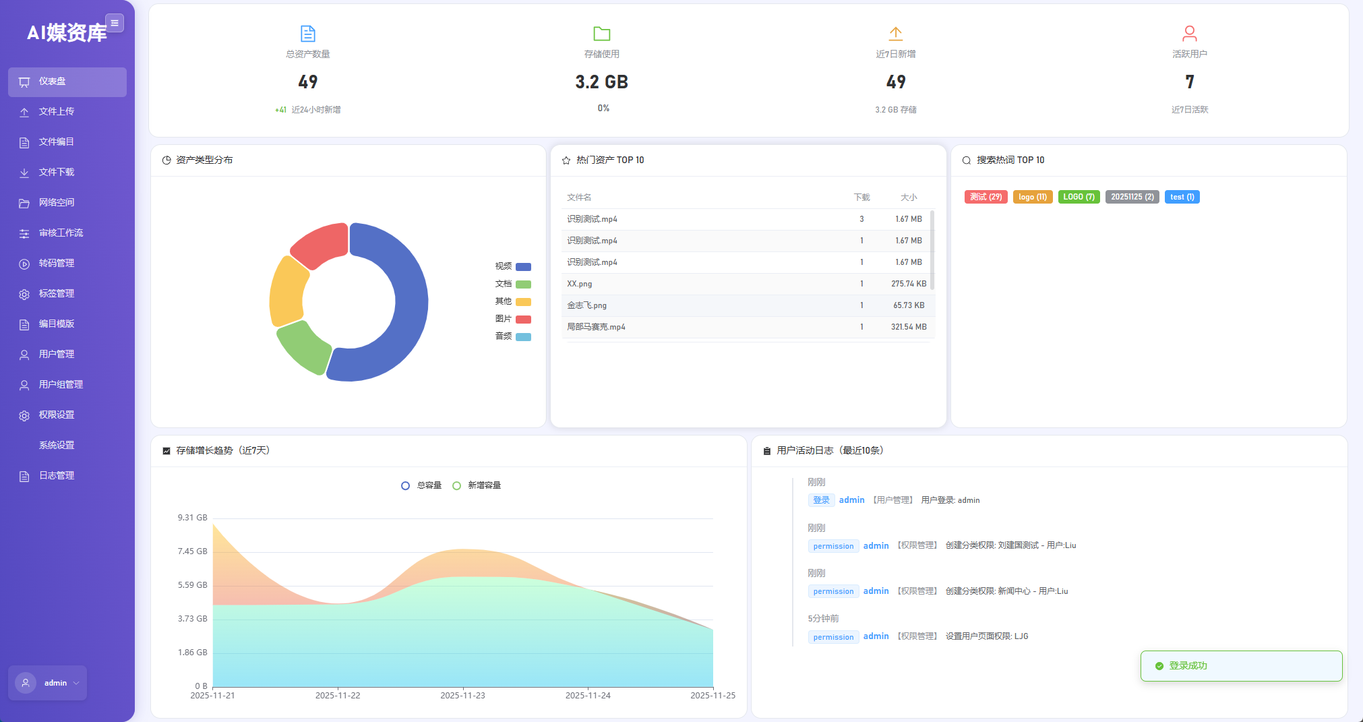Click the total assets document icon
Viewport: 1363px width, 722px height.
click(x=307, y=33)
